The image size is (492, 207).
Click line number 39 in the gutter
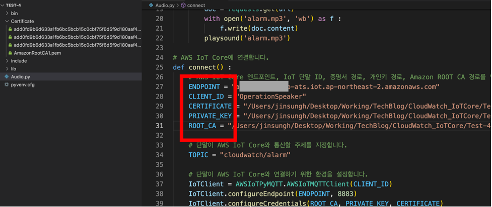point(160,203)
